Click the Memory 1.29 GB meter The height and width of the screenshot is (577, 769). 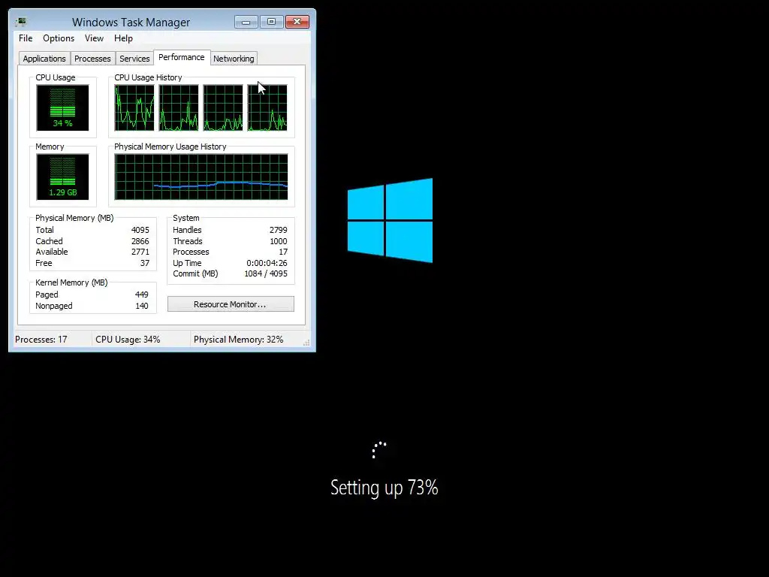(62, 177)
